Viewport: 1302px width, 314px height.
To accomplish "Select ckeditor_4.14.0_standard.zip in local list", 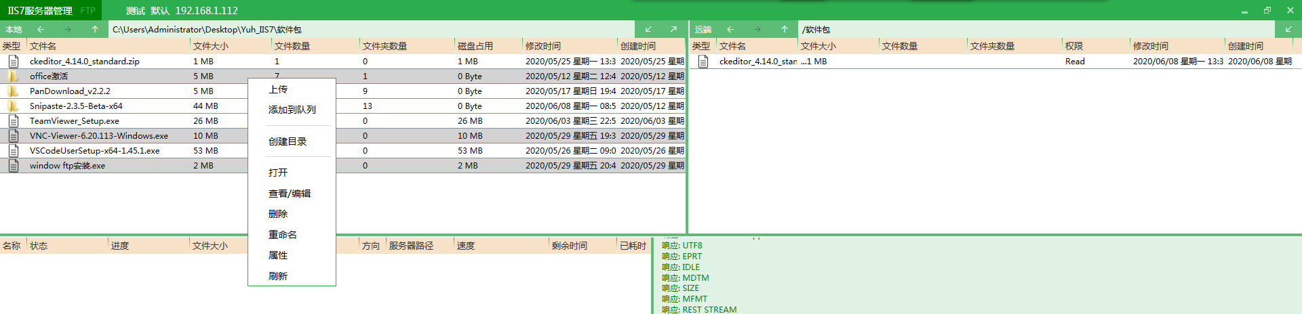I will click(85, 61).
